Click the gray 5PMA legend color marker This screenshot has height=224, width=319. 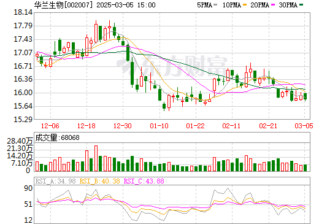215,5
